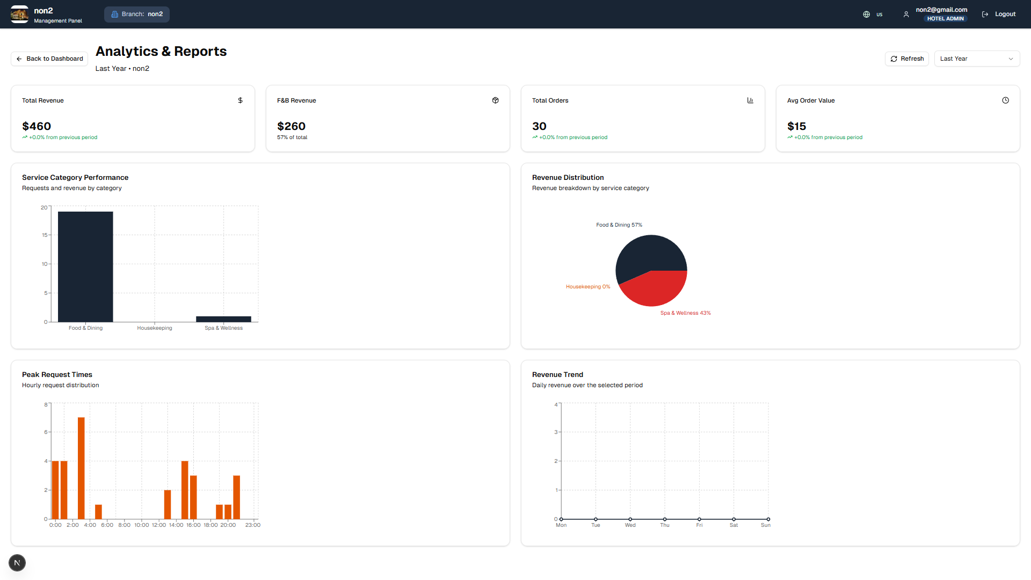Open the Last Year period dropdown

(976, 59)
